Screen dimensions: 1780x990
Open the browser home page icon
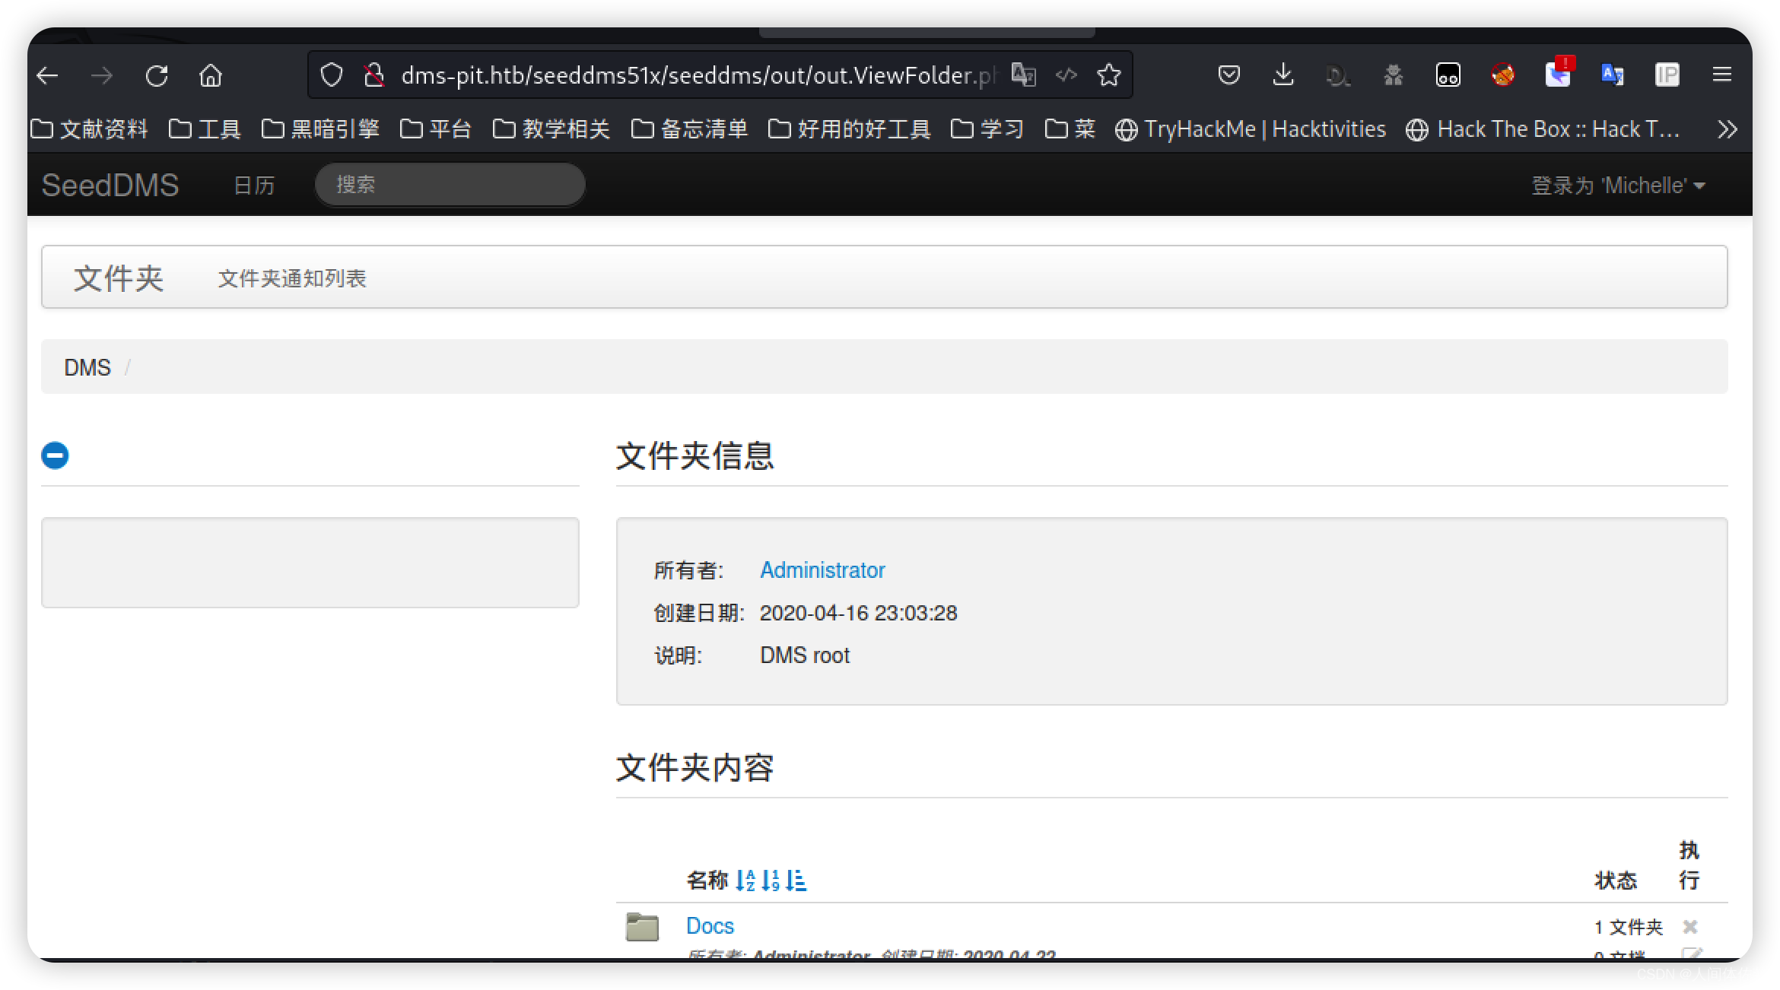pyautogui.click(x=211, y=75)
